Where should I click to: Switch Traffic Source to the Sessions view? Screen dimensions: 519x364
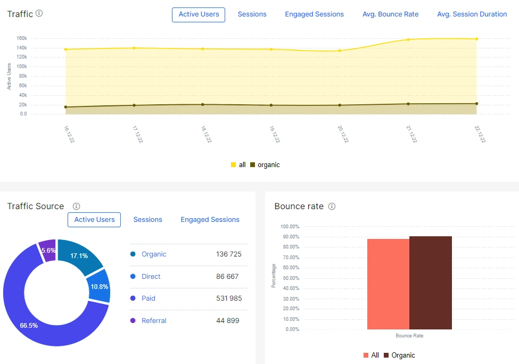click(x=147, y=219)
